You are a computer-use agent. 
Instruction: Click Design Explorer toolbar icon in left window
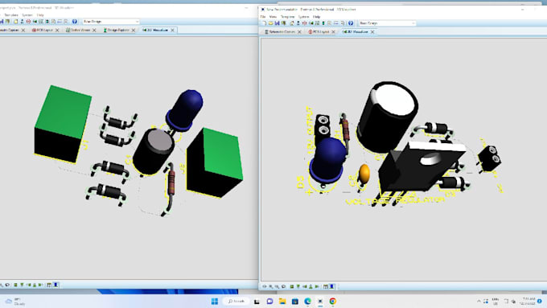coord(47,22)
